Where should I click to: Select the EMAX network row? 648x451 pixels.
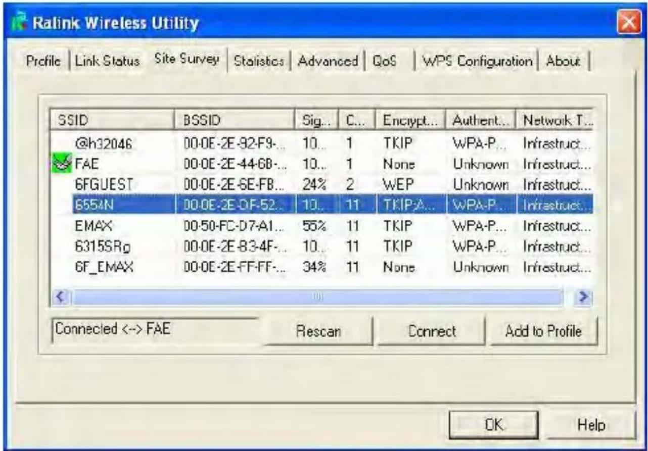(x=322, y=225)
